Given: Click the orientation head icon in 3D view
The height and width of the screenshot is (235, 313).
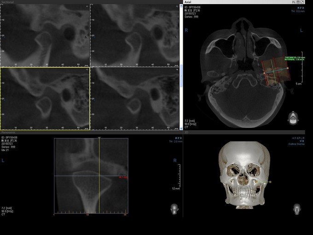Looking at the screenshot, I should coord(297,208).
